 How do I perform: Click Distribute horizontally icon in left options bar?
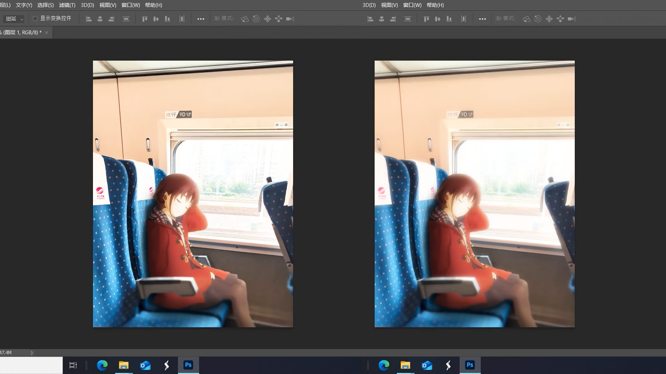pos(182,19)
